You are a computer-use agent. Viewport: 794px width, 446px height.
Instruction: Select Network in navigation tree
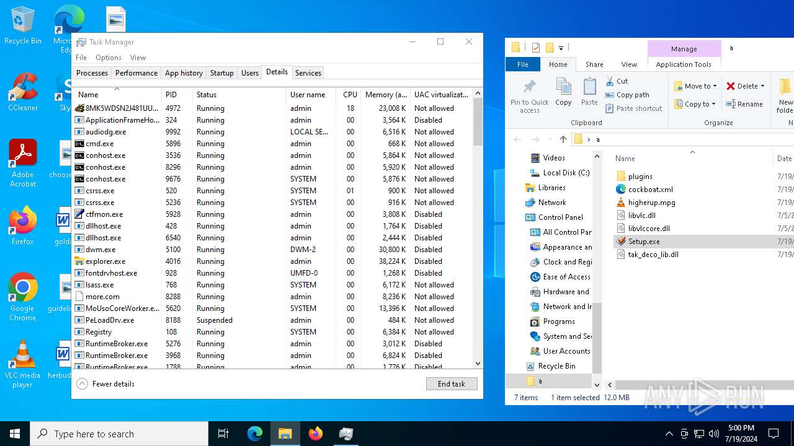pos(546,203)
